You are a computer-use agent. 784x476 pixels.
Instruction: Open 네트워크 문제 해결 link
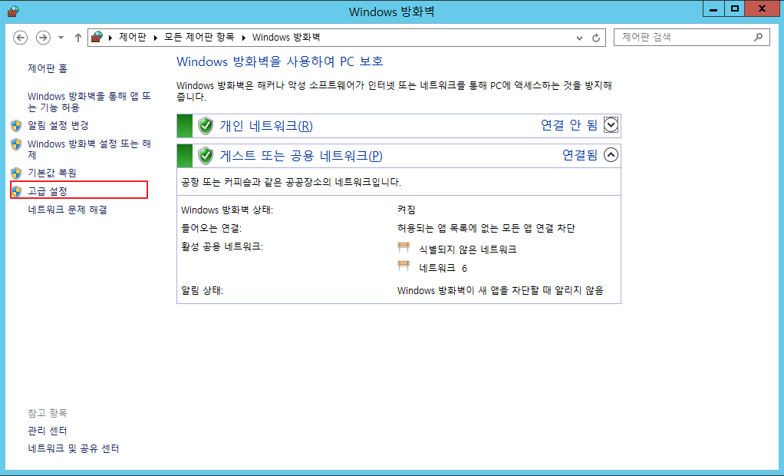tap(68, 210)
